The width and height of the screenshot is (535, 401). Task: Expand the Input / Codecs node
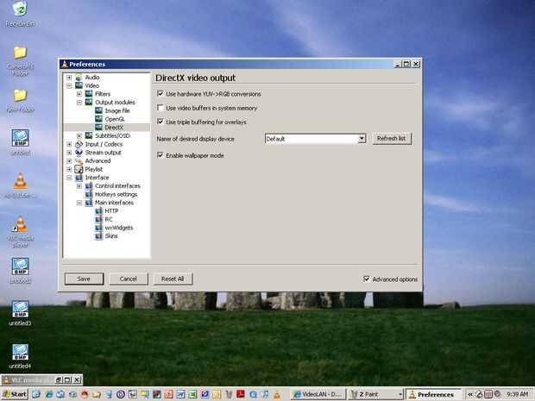tap(69, 144)
